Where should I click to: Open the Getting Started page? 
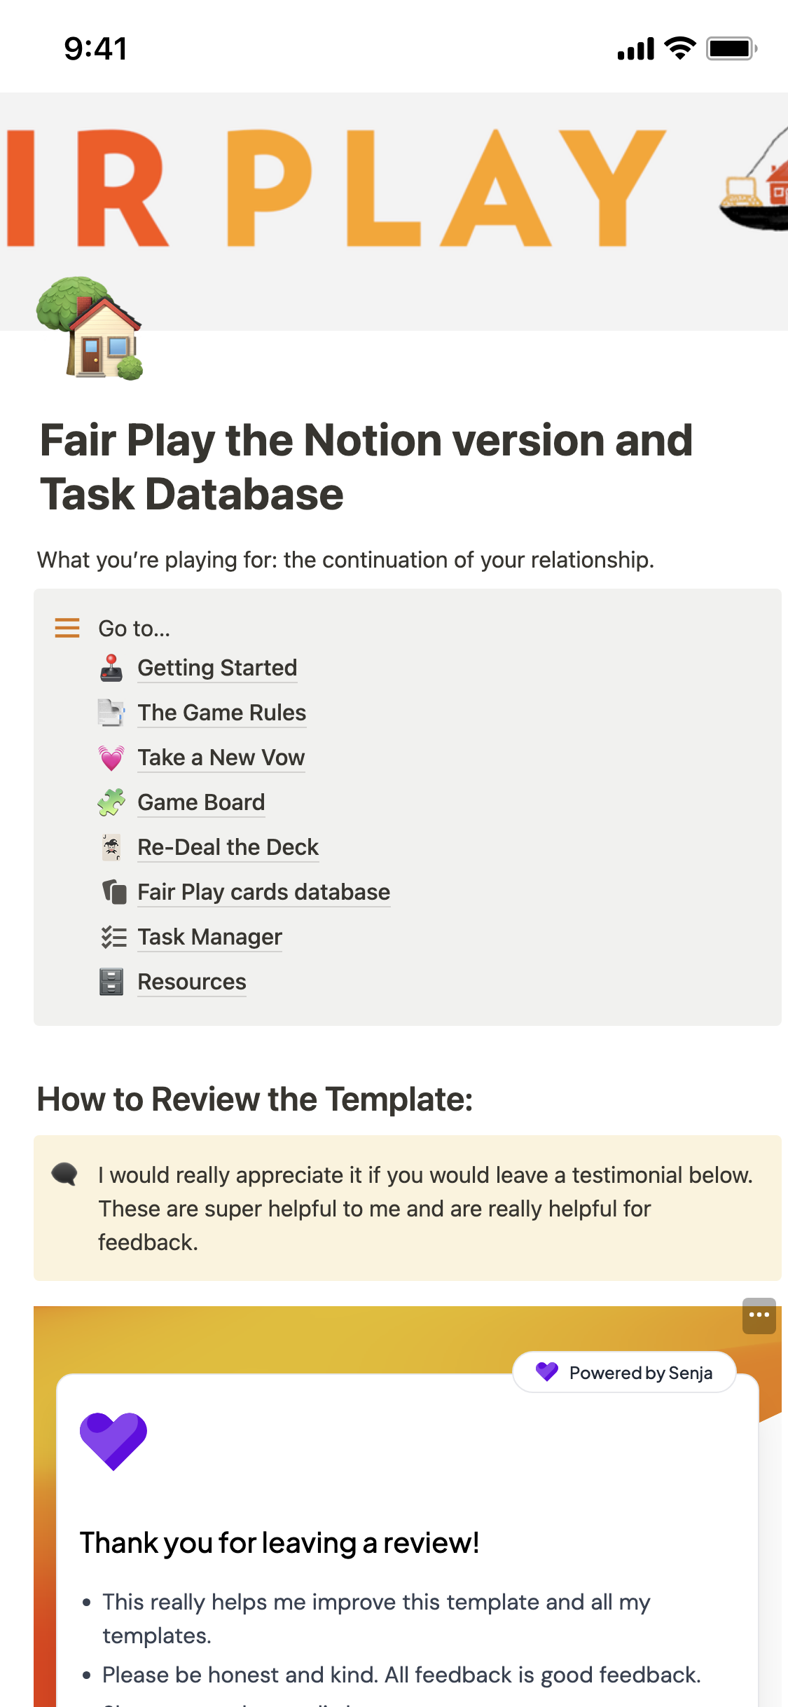[x=218, y=667]
